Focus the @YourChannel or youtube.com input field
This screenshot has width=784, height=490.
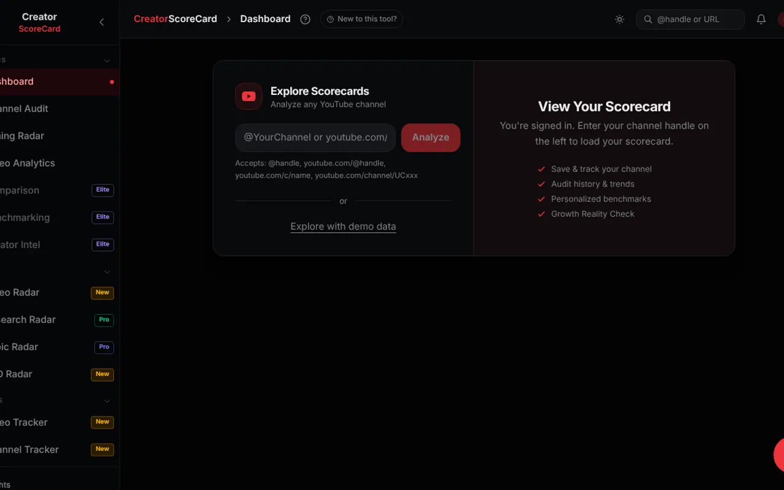coord(315,137)
